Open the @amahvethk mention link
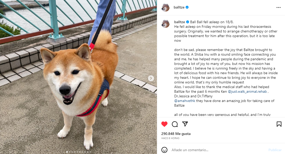 [x=185, y=101]
